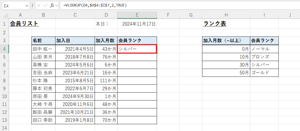300x131 pixels.
Task: Select row 4 header
Action: coord(4,49)
